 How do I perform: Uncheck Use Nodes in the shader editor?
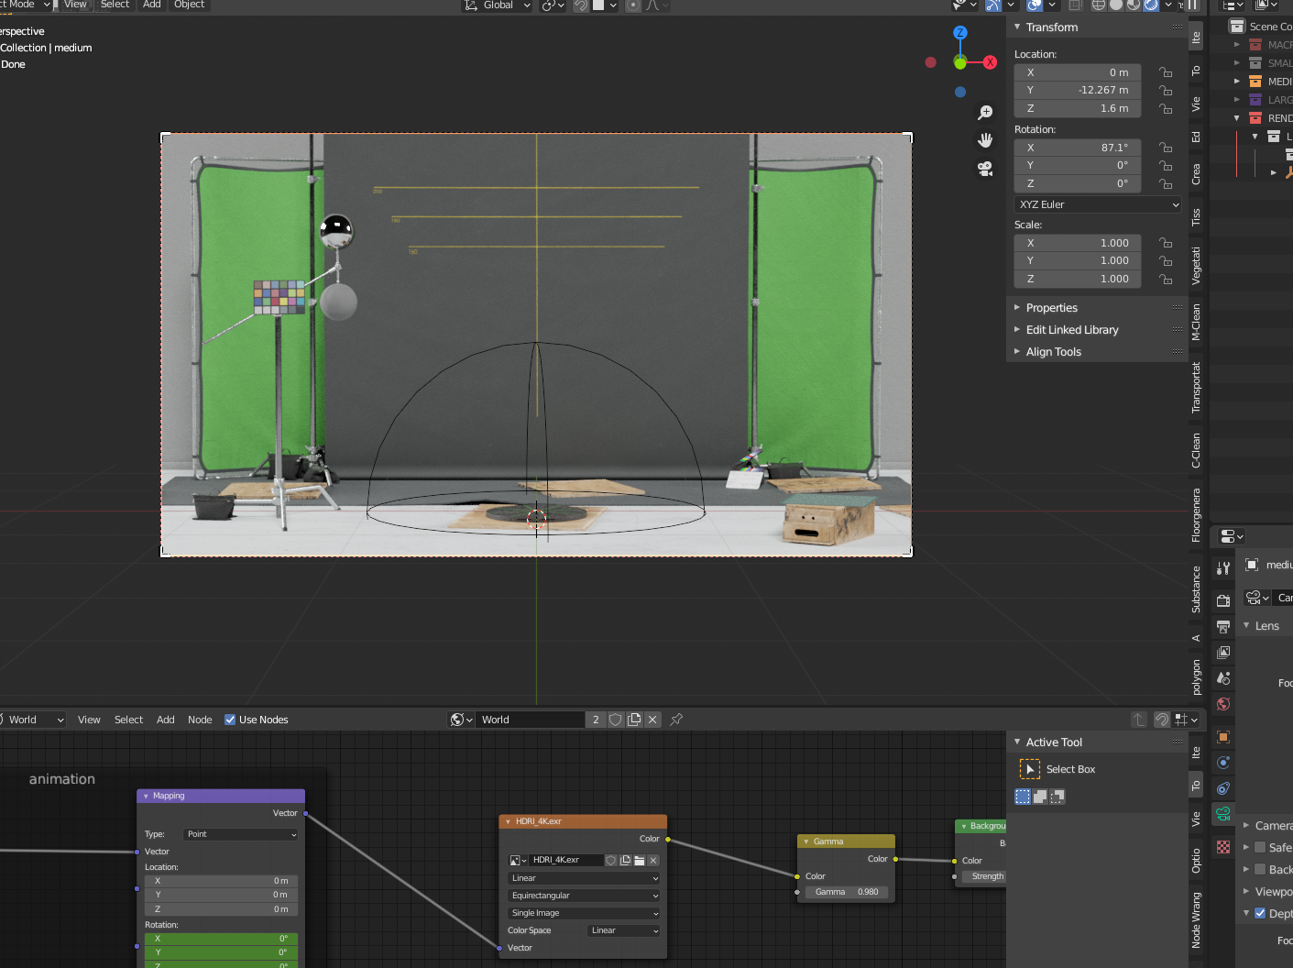tap(229, 719)
